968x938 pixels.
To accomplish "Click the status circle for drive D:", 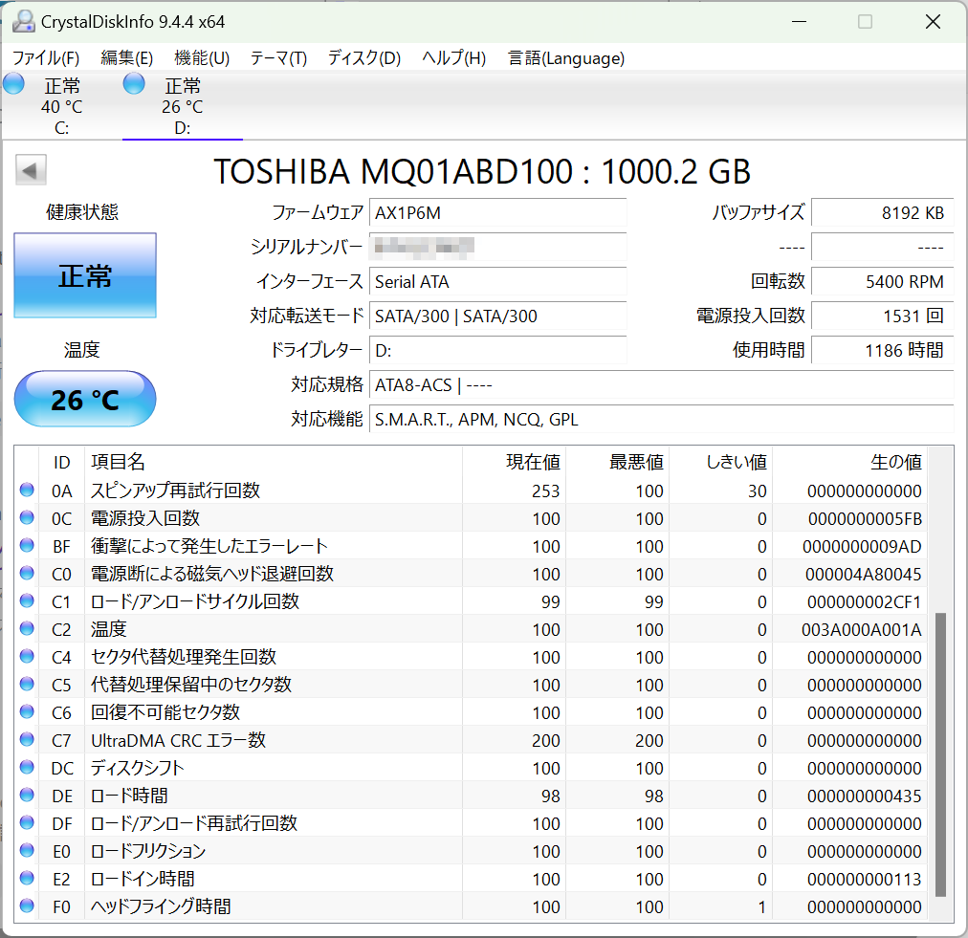I will coord(134,83).
